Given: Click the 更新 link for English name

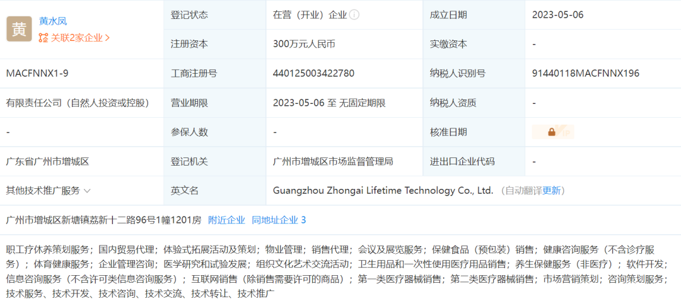Looking at the screenshot, I should (x=552, y=191).
